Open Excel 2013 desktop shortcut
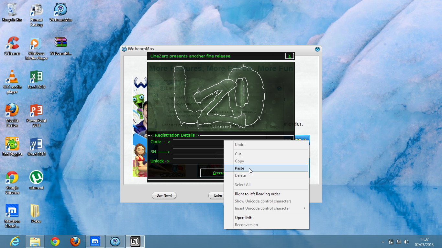Screen dimensions: 442x248 36,79
